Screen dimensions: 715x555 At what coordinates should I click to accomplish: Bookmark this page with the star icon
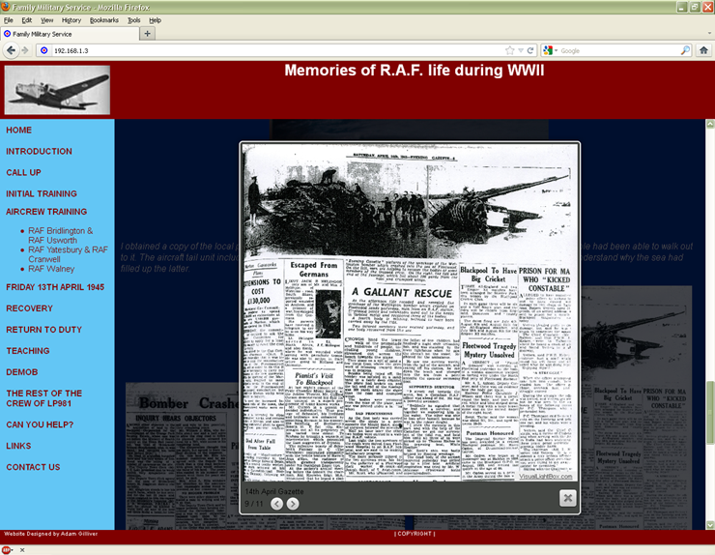tap(509, 50)
